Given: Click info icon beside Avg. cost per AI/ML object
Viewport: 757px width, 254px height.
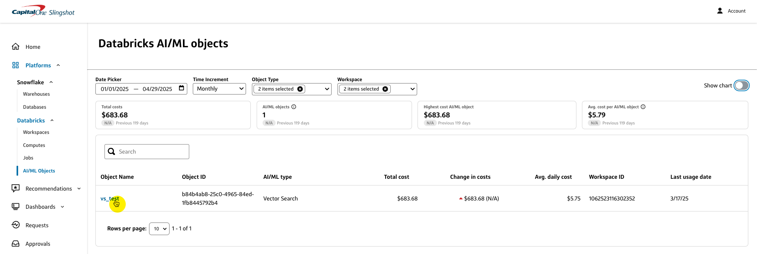Looking at the screenshot, I should click(643, 107).
